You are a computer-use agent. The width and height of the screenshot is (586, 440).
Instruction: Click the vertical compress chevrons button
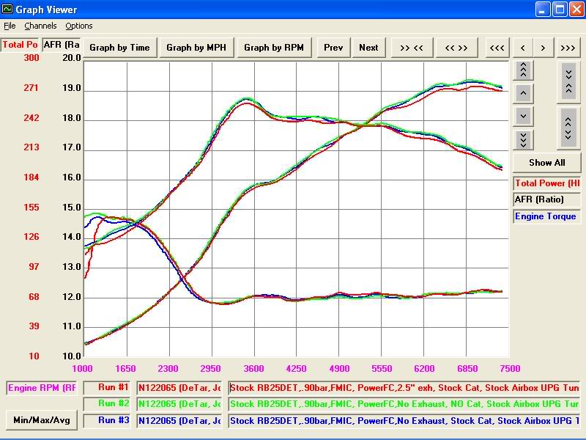(569, 81)
